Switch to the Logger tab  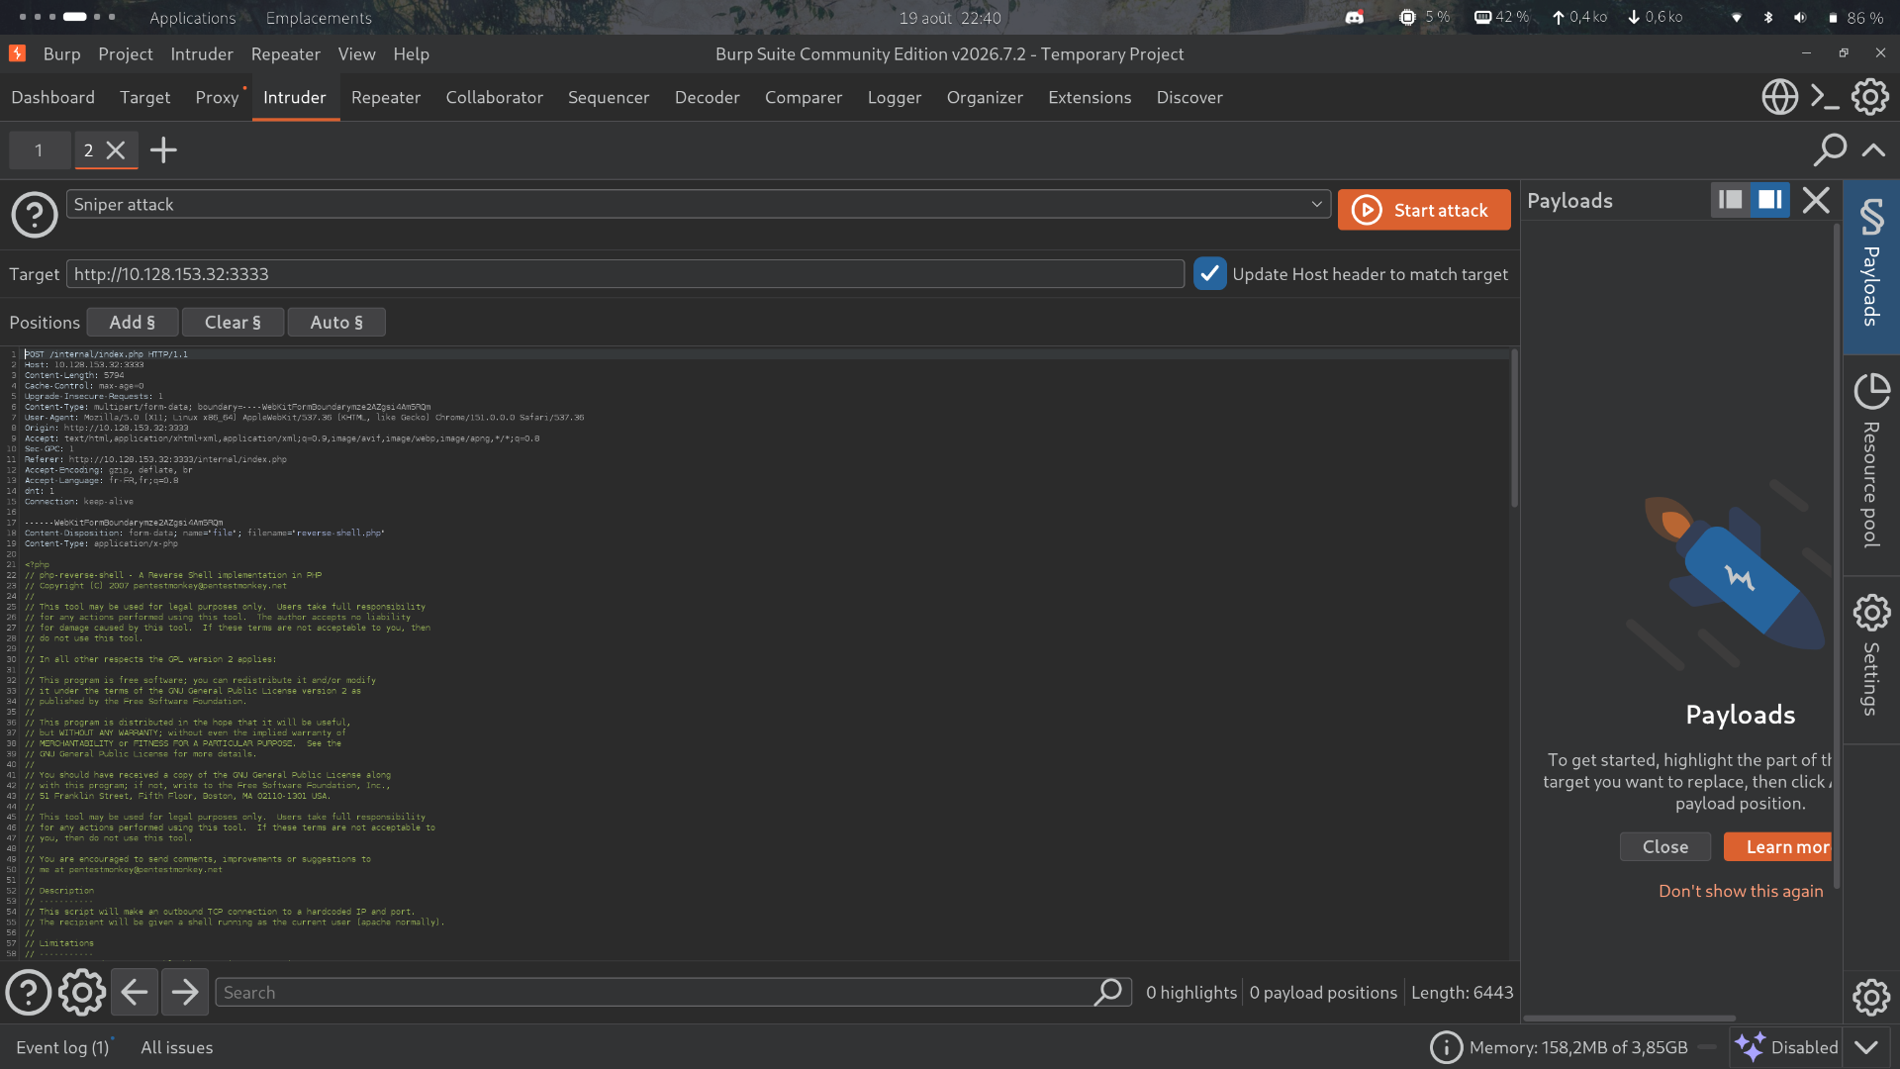tap(895, 97)
